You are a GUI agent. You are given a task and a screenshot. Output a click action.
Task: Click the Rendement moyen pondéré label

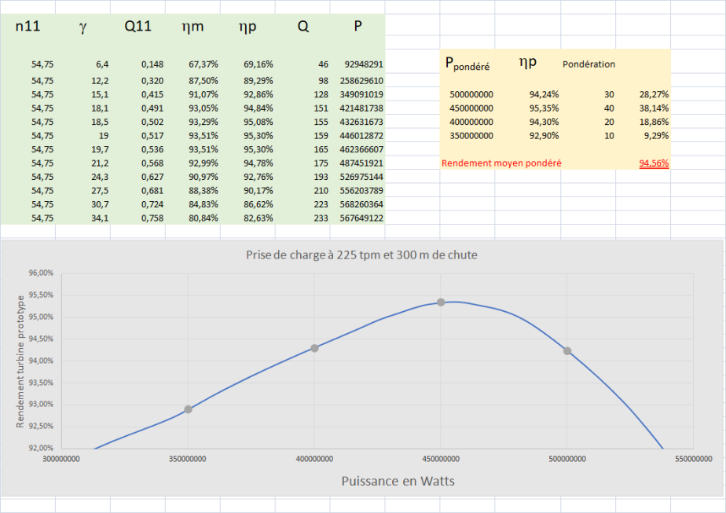(x=501, y=163)
